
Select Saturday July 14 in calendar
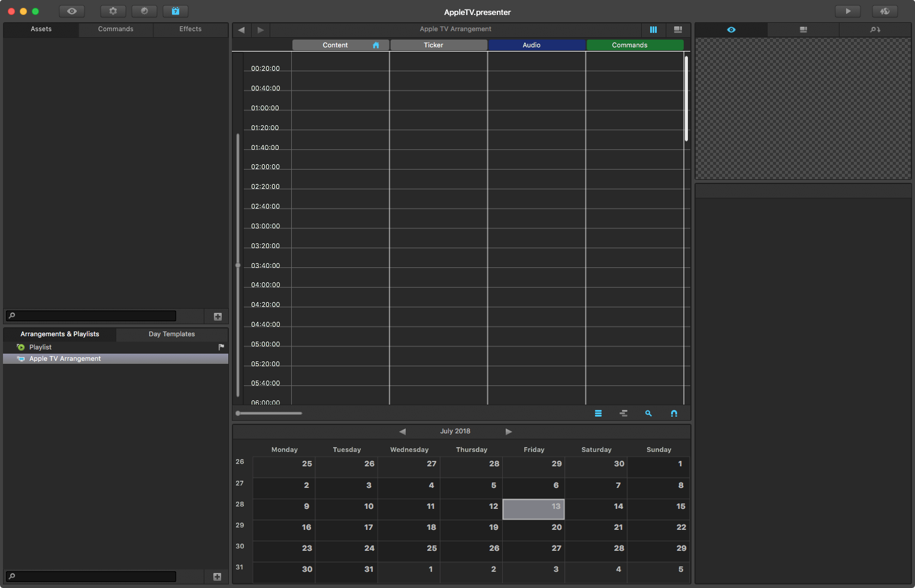point(596,509)
